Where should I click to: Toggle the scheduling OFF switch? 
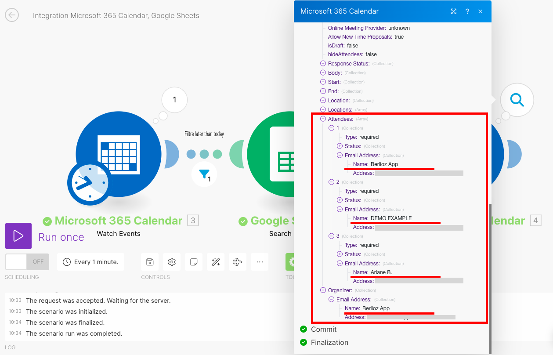pyautogui.click(x=27, y=261)
